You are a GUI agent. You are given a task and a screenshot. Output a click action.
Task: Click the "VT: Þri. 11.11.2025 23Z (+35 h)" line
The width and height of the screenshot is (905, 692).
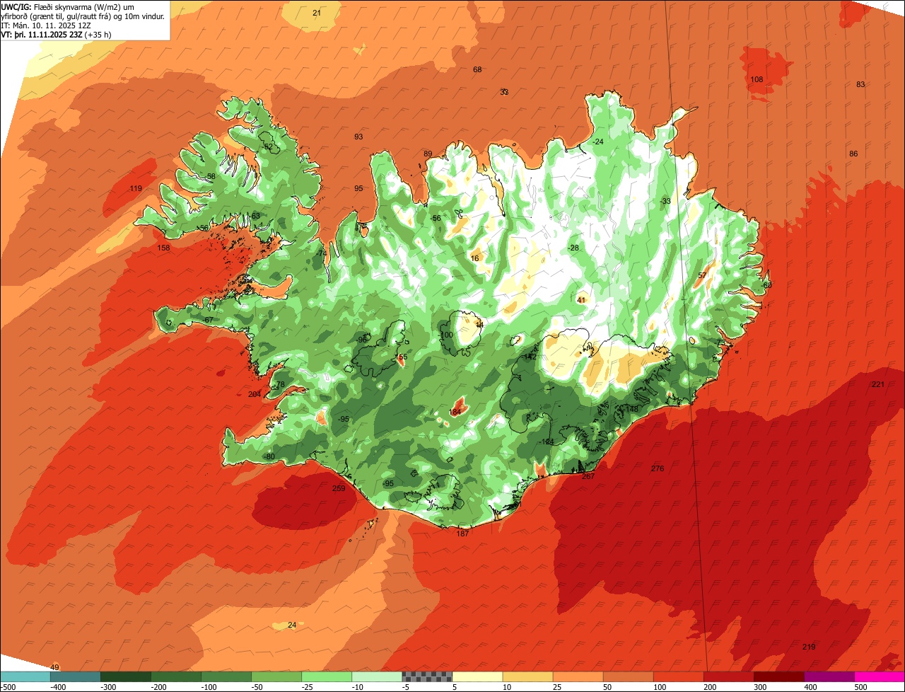click(x=56, y=33)
